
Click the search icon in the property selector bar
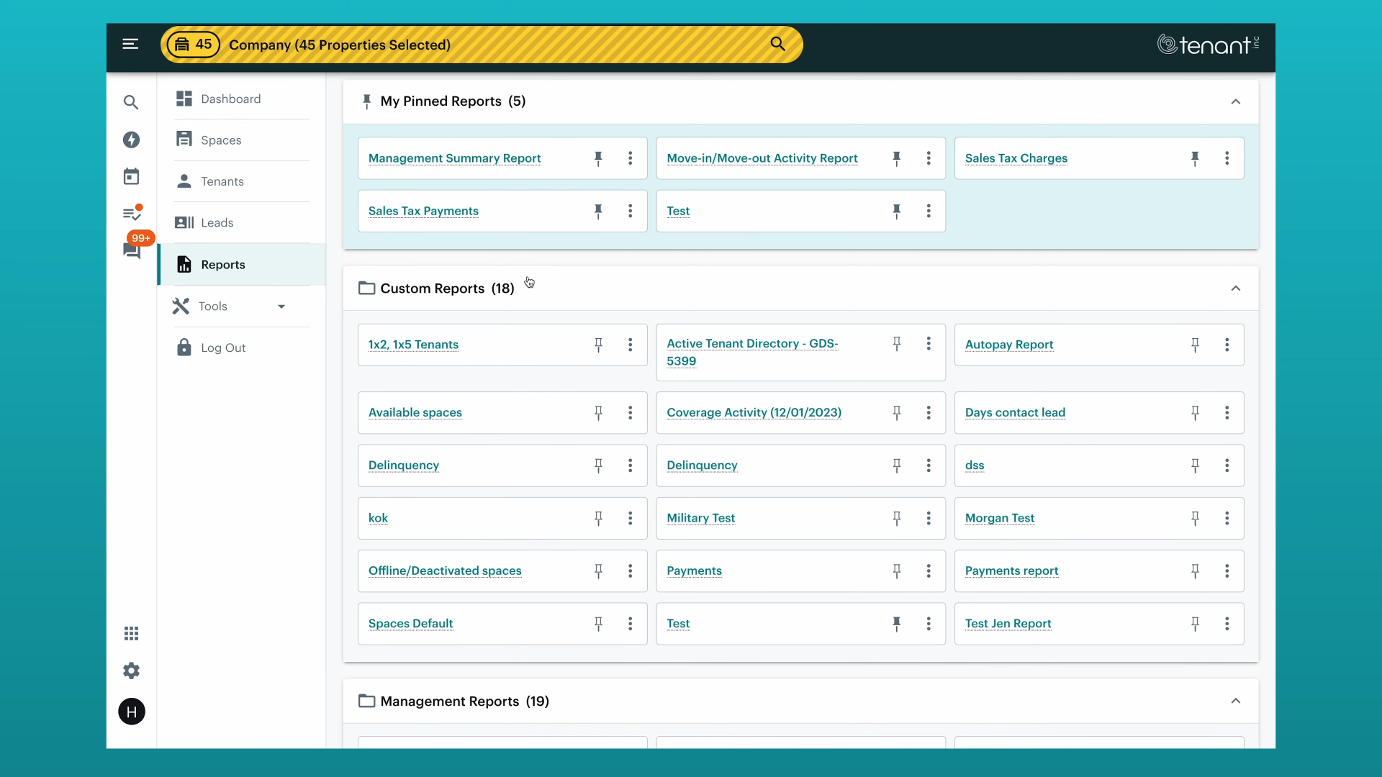tap(777, 44)
